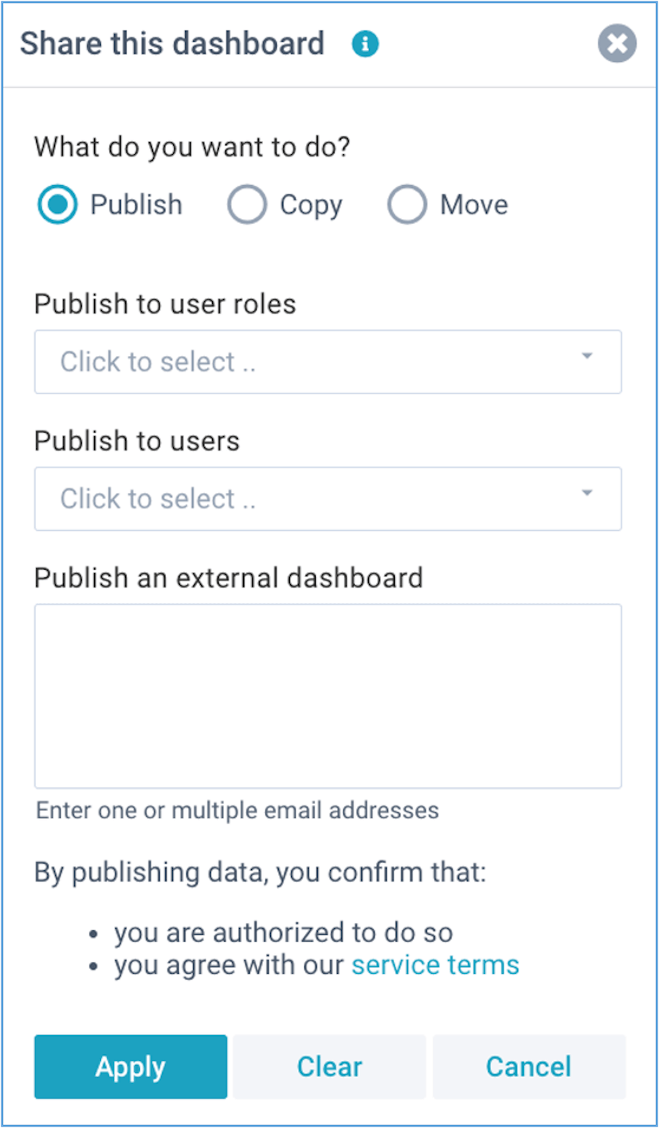
Task: Open the service terms link
Action: (x=436, y=965)
